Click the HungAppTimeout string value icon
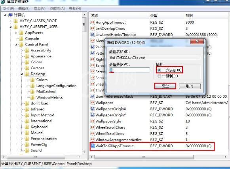 coord(93,22)
